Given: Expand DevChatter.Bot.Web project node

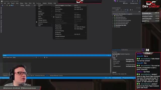Looking at the screenshot, I should [x=113, y=25].
